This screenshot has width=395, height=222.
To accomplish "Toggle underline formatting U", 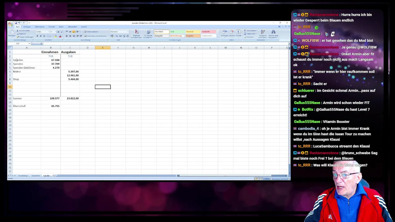I will point(44,36).
